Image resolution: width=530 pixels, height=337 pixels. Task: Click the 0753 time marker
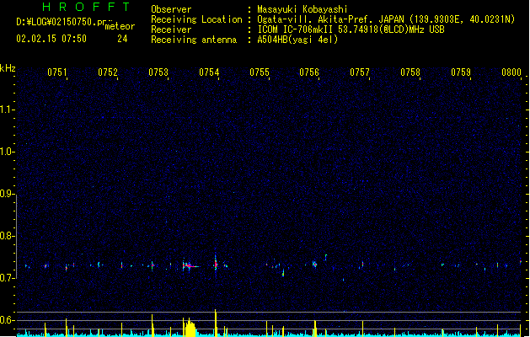coord(158,72)
